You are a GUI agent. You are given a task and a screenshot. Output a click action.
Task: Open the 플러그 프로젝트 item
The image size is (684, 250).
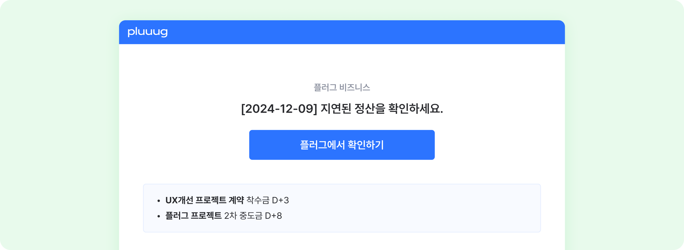coord(193,216)
